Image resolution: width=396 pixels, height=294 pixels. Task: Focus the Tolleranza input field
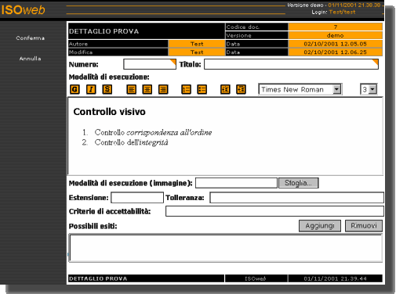coord(296,198)
